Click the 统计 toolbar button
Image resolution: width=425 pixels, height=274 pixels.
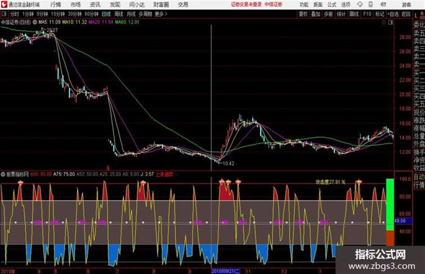(x=341, y=14)
